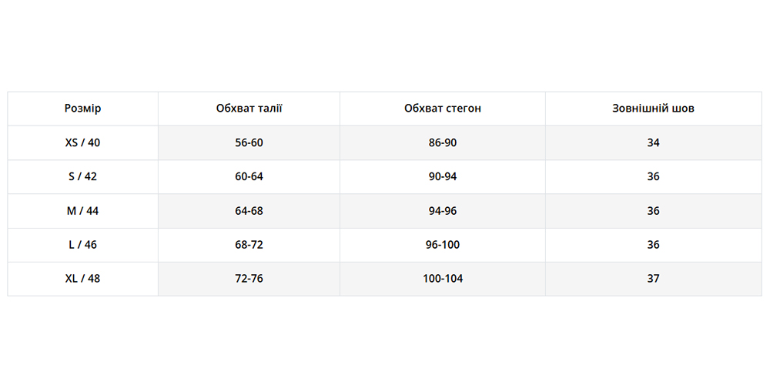Select the L / 46 size cell
The width and height of the screenshot is (770, 385).
[83, 245]
